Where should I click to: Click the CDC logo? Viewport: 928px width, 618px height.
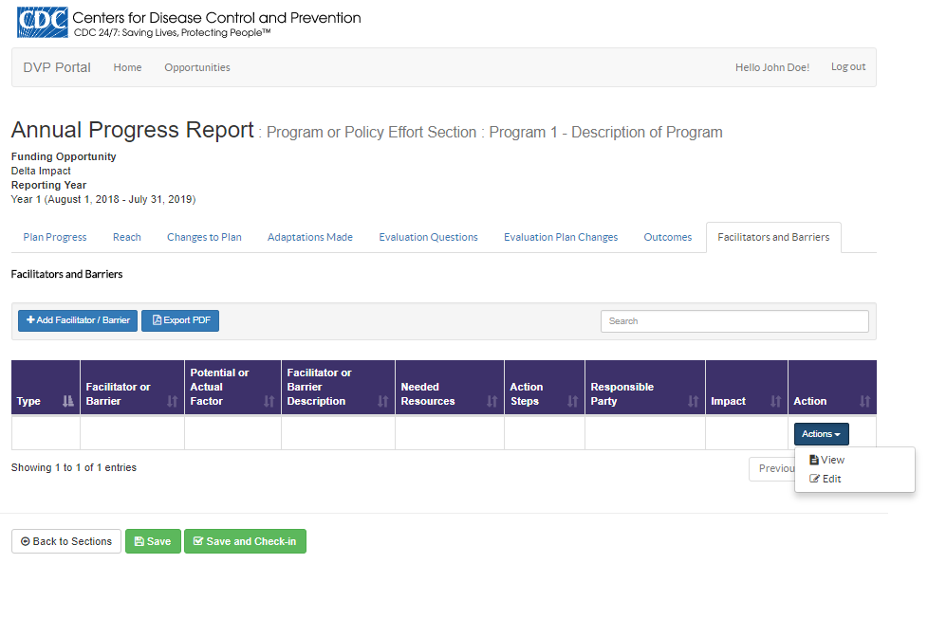[42, 22]
